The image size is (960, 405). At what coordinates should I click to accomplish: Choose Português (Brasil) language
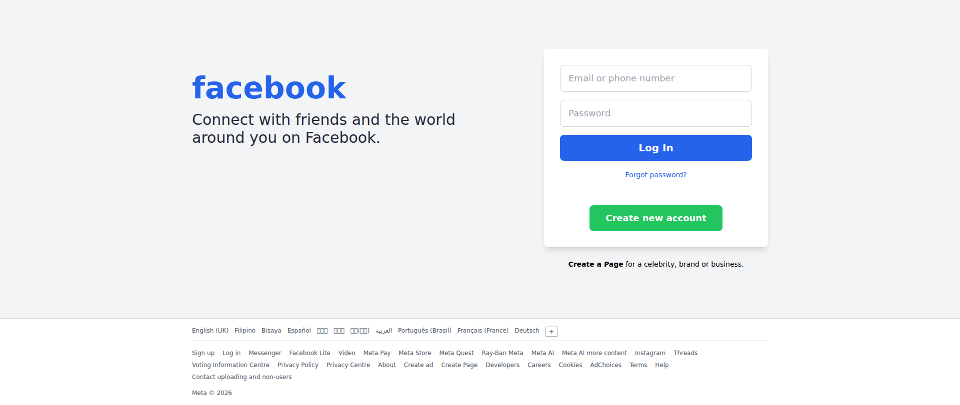[424, 331]
